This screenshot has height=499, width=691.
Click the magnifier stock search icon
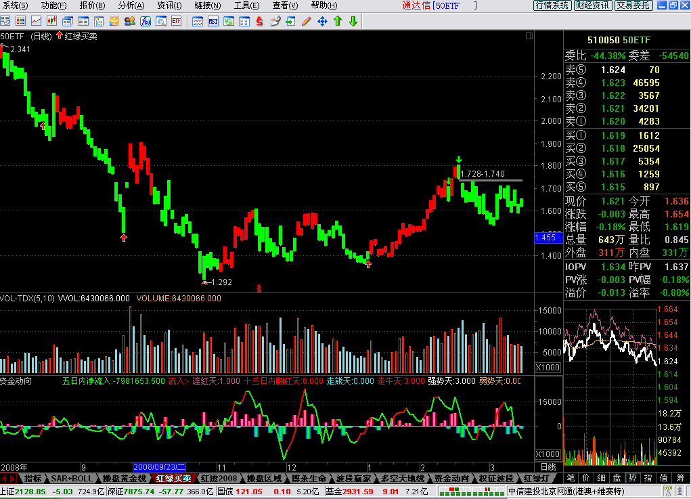[x=161, y=21]
